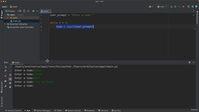Pin the Run tab

click(x=6, y=86)
